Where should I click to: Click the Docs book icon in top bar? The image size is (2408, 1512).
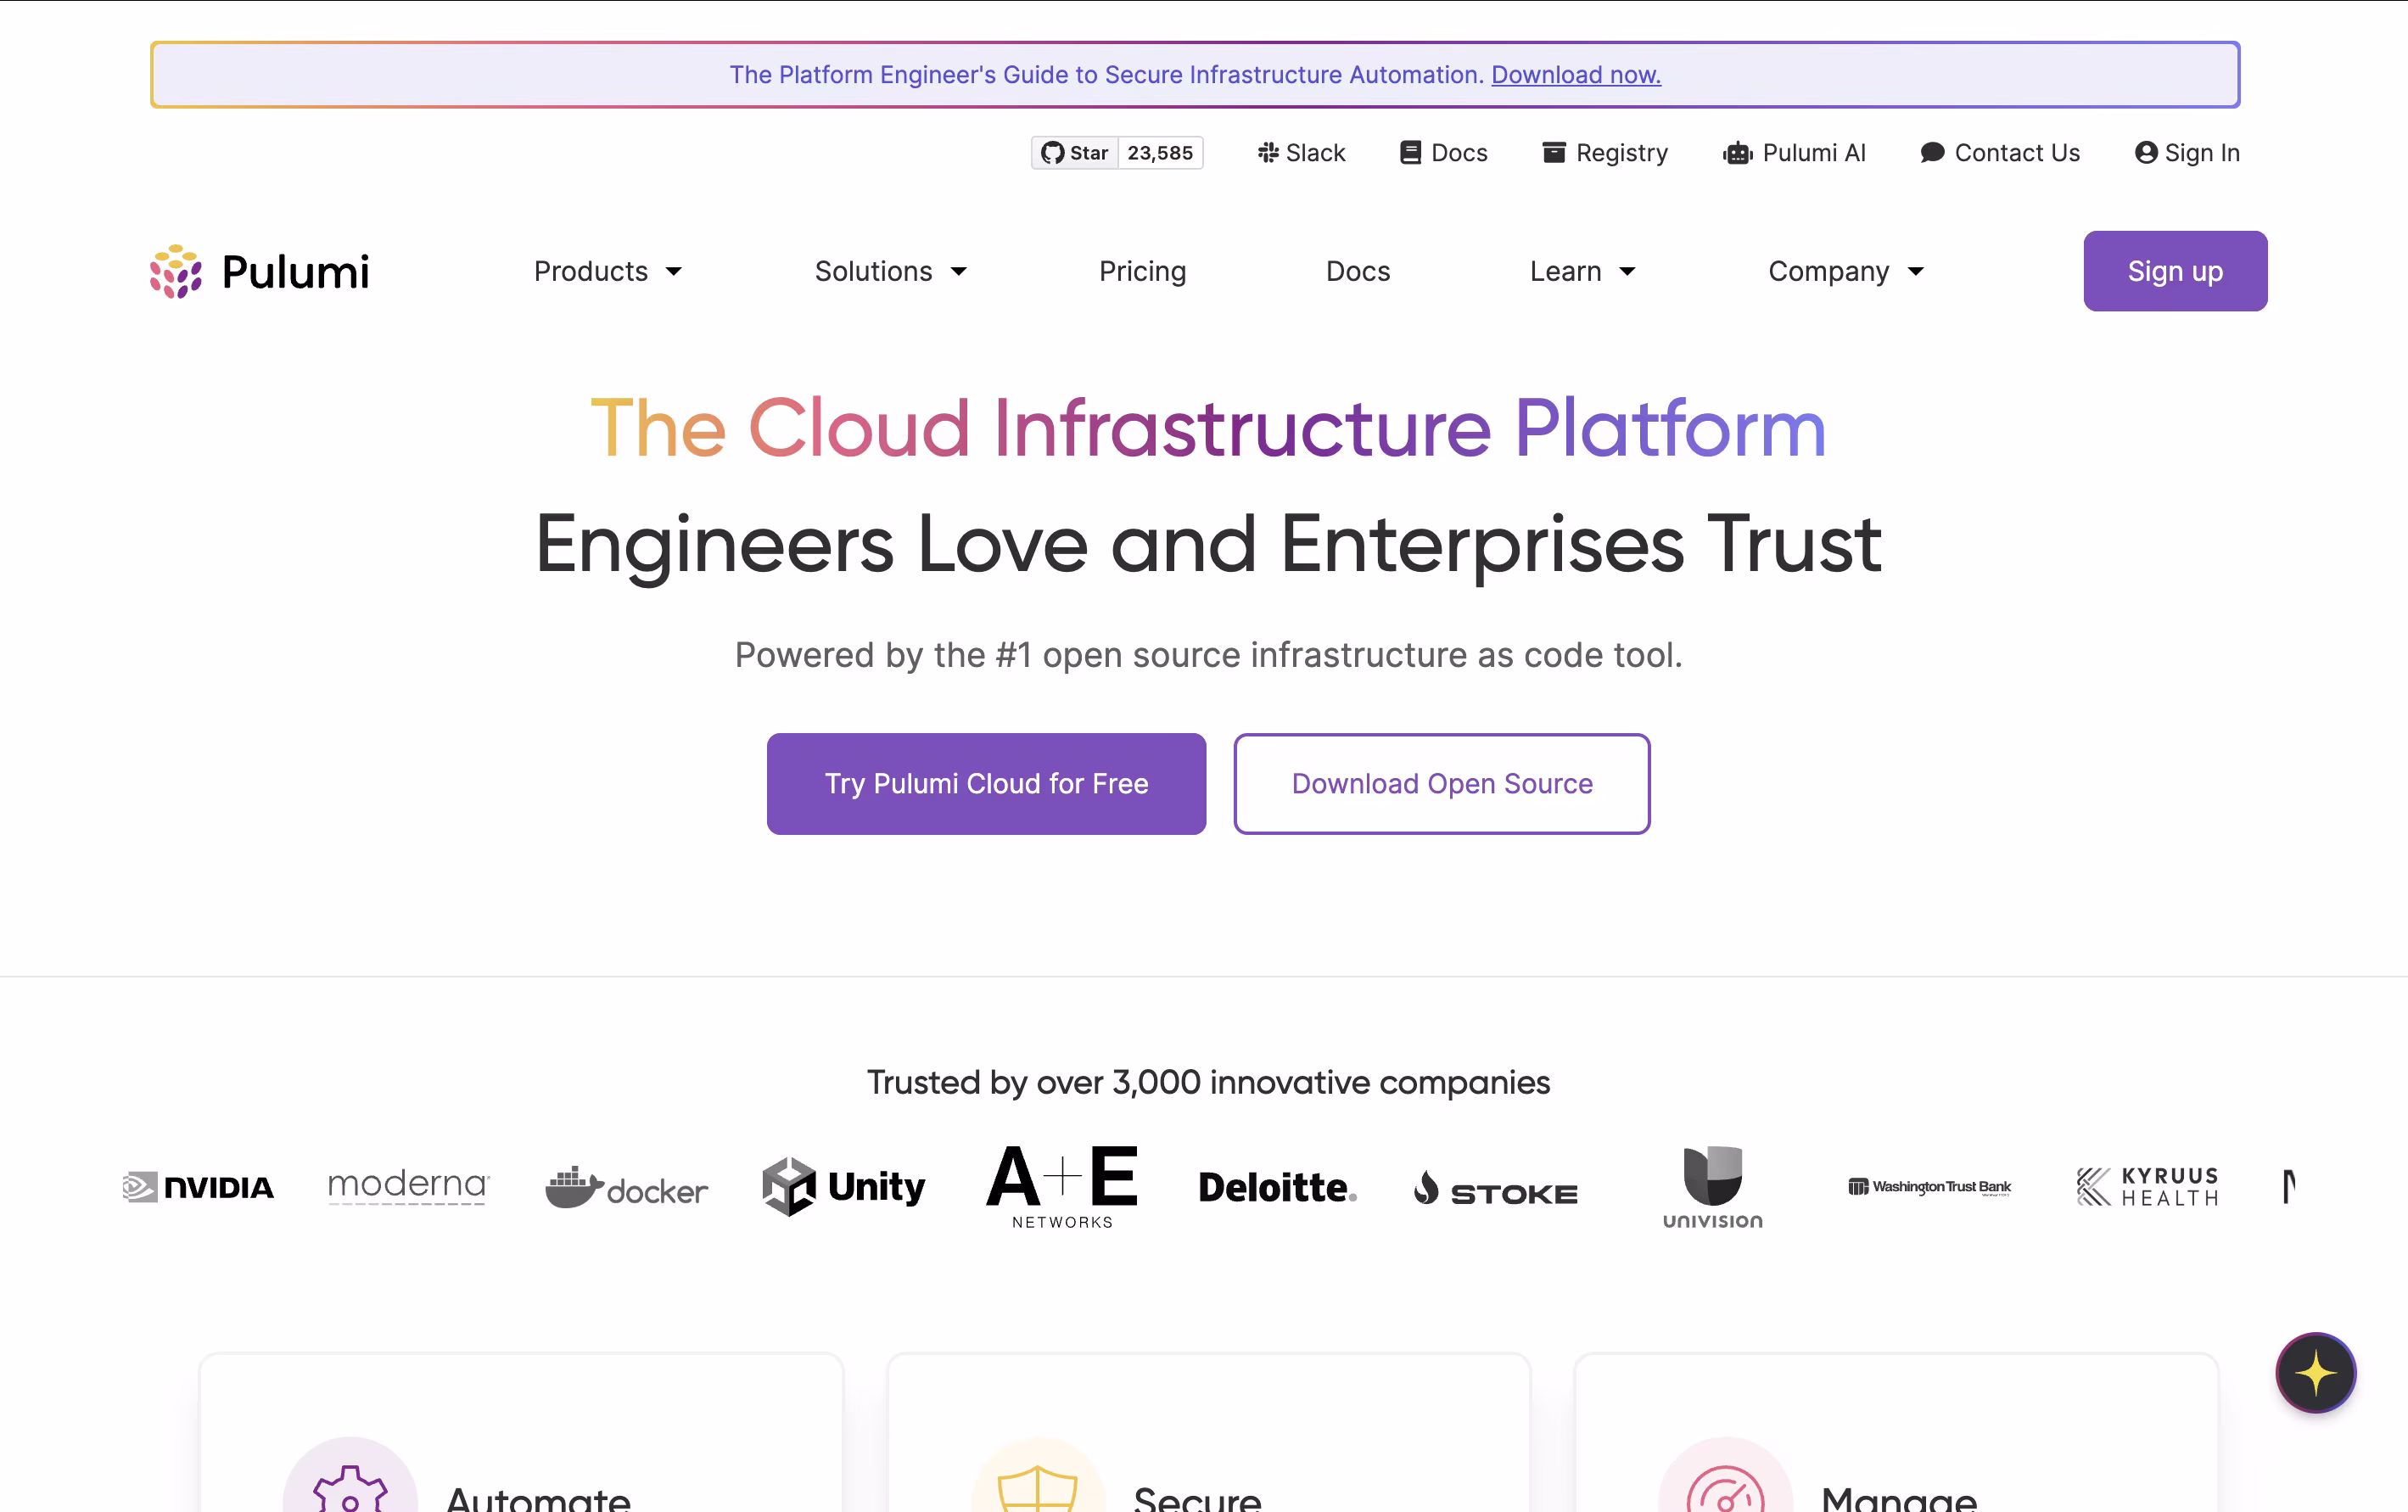1411,153
